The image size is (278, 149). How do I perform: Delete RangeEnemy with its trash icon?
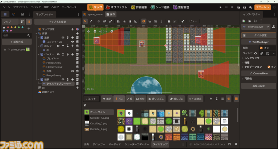pos(77,75)
